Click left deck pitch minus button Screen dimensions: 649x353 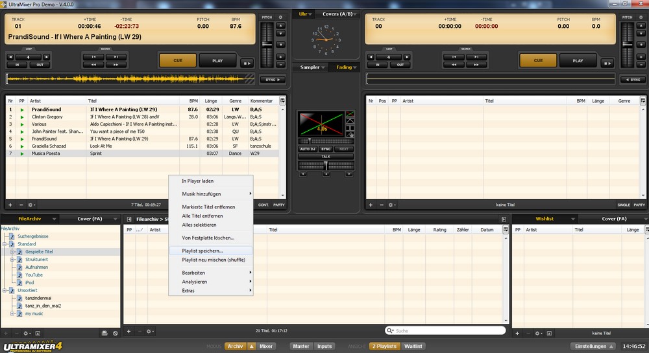pyautogui.click(x=280, y=65)
